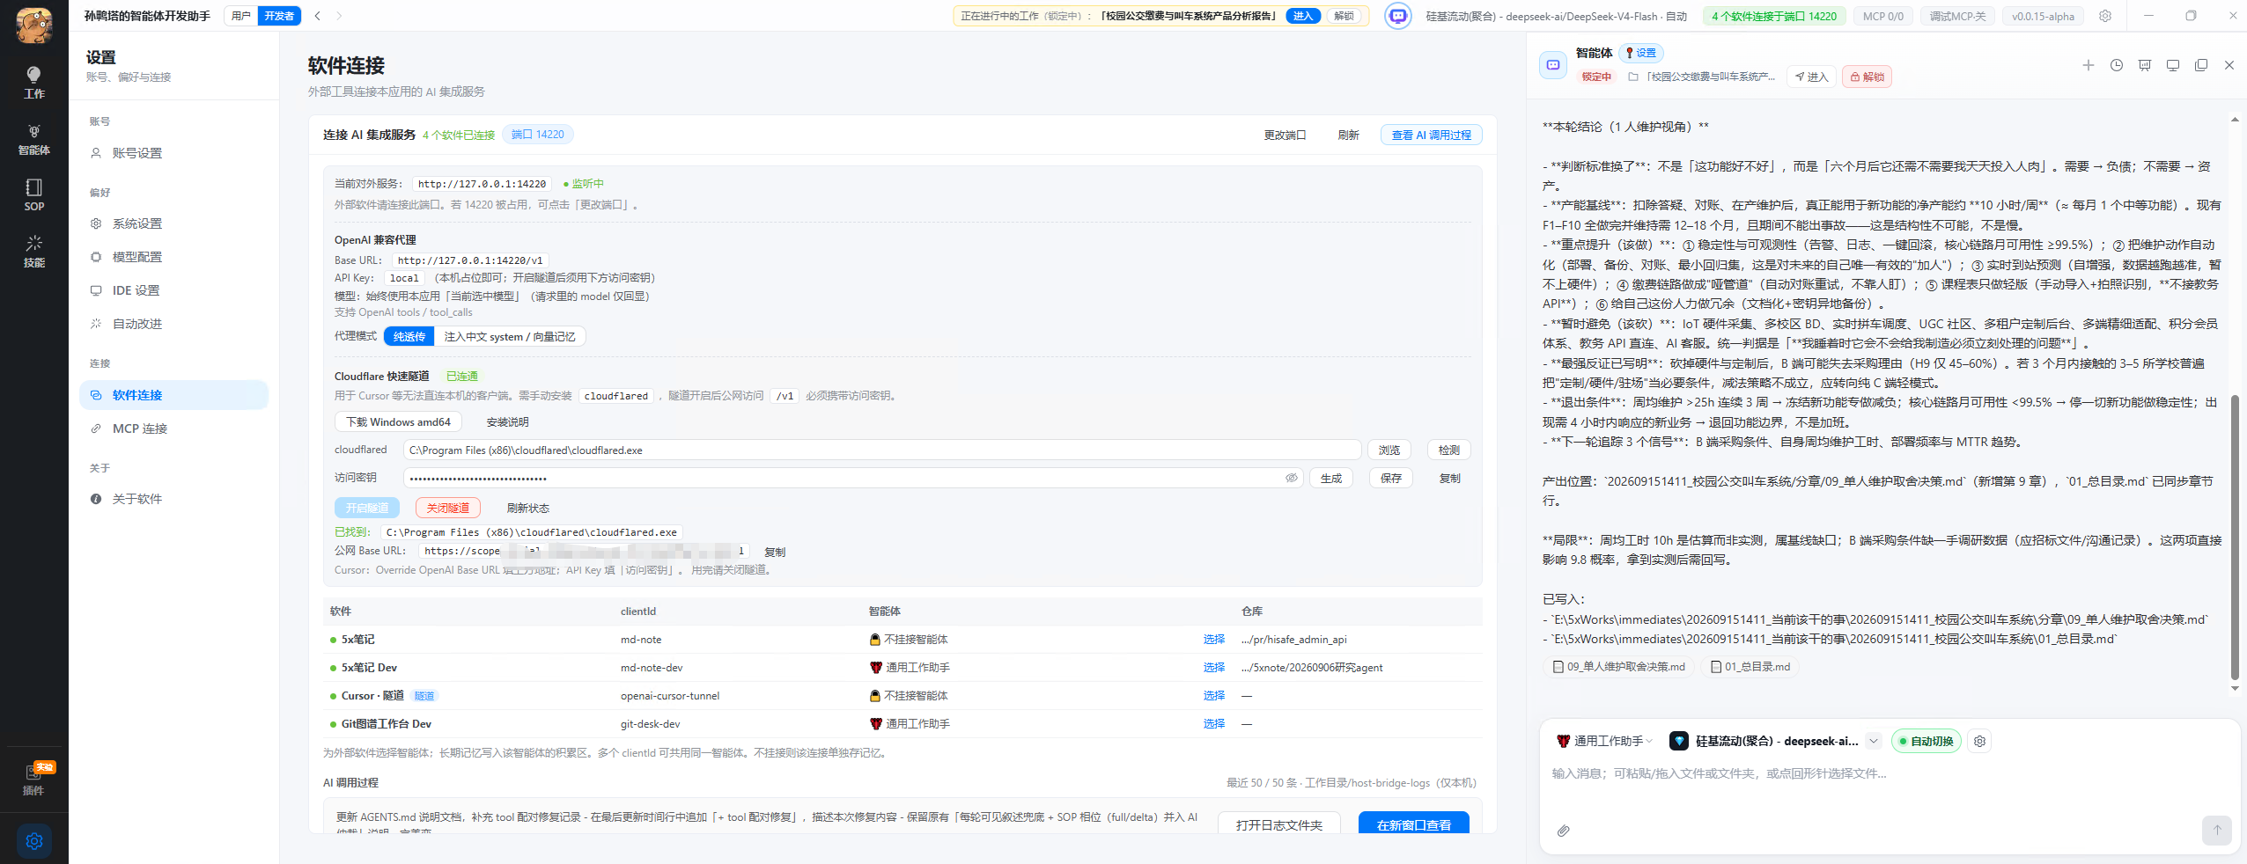
Task: Attach a file with the paperclip icon
Action: [x=1563, y=830]
